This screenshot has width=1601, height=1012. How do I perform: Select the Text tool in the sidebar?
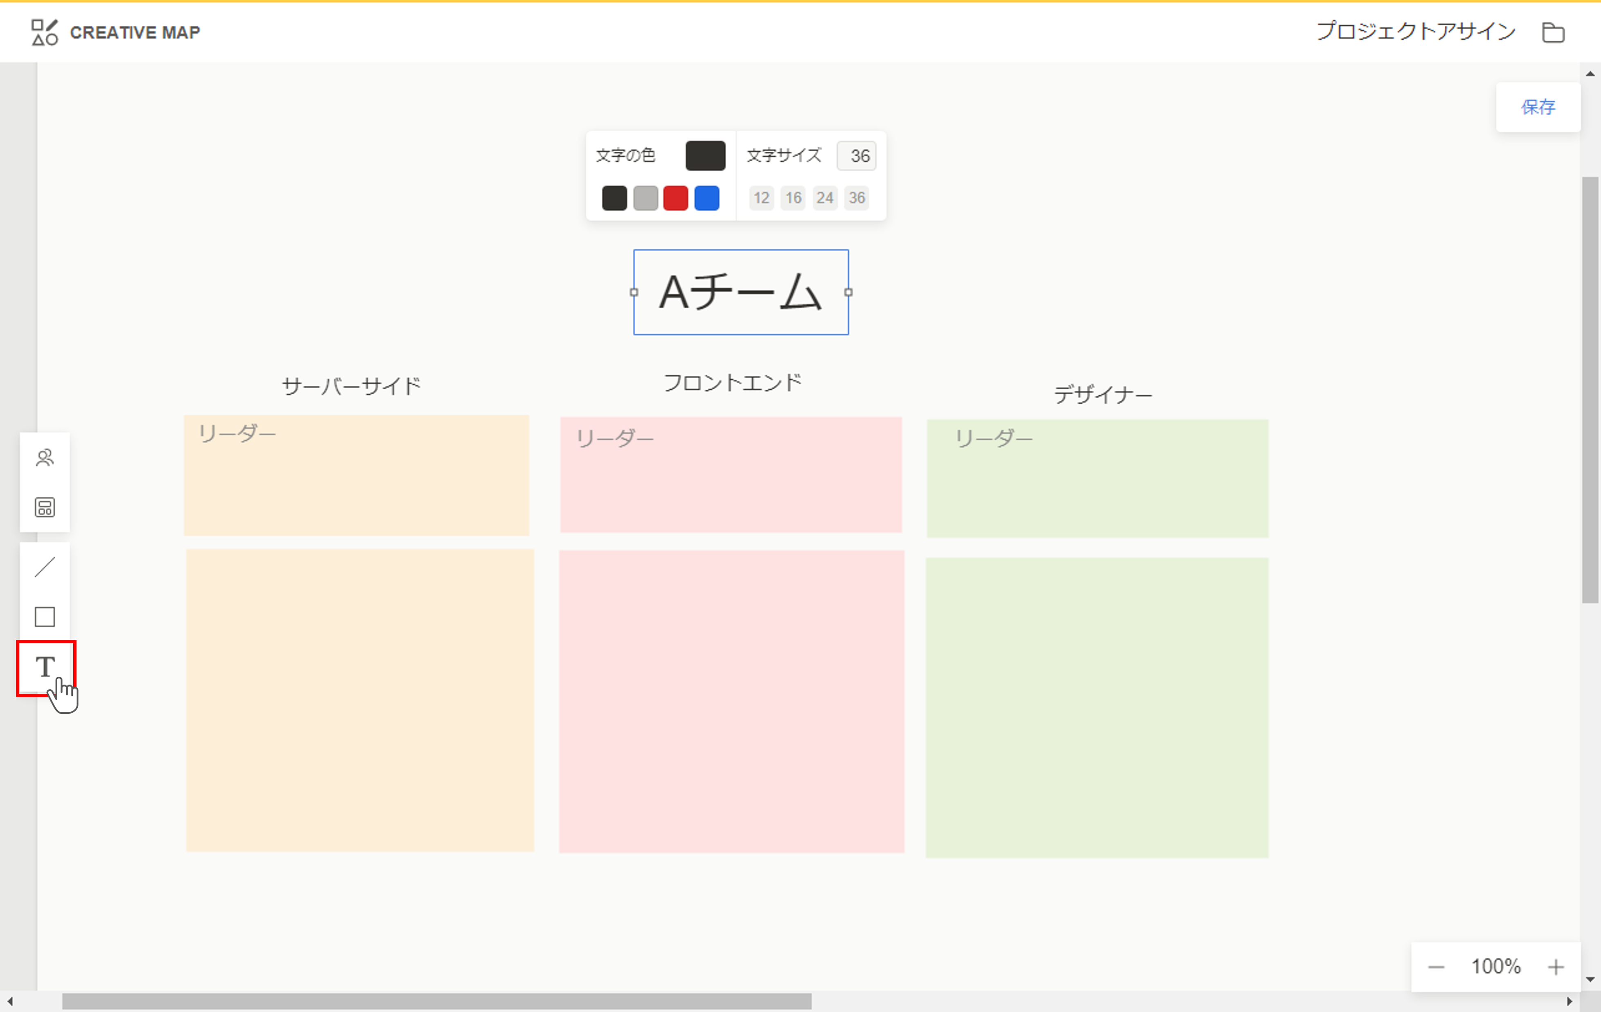tap(45, 667)
